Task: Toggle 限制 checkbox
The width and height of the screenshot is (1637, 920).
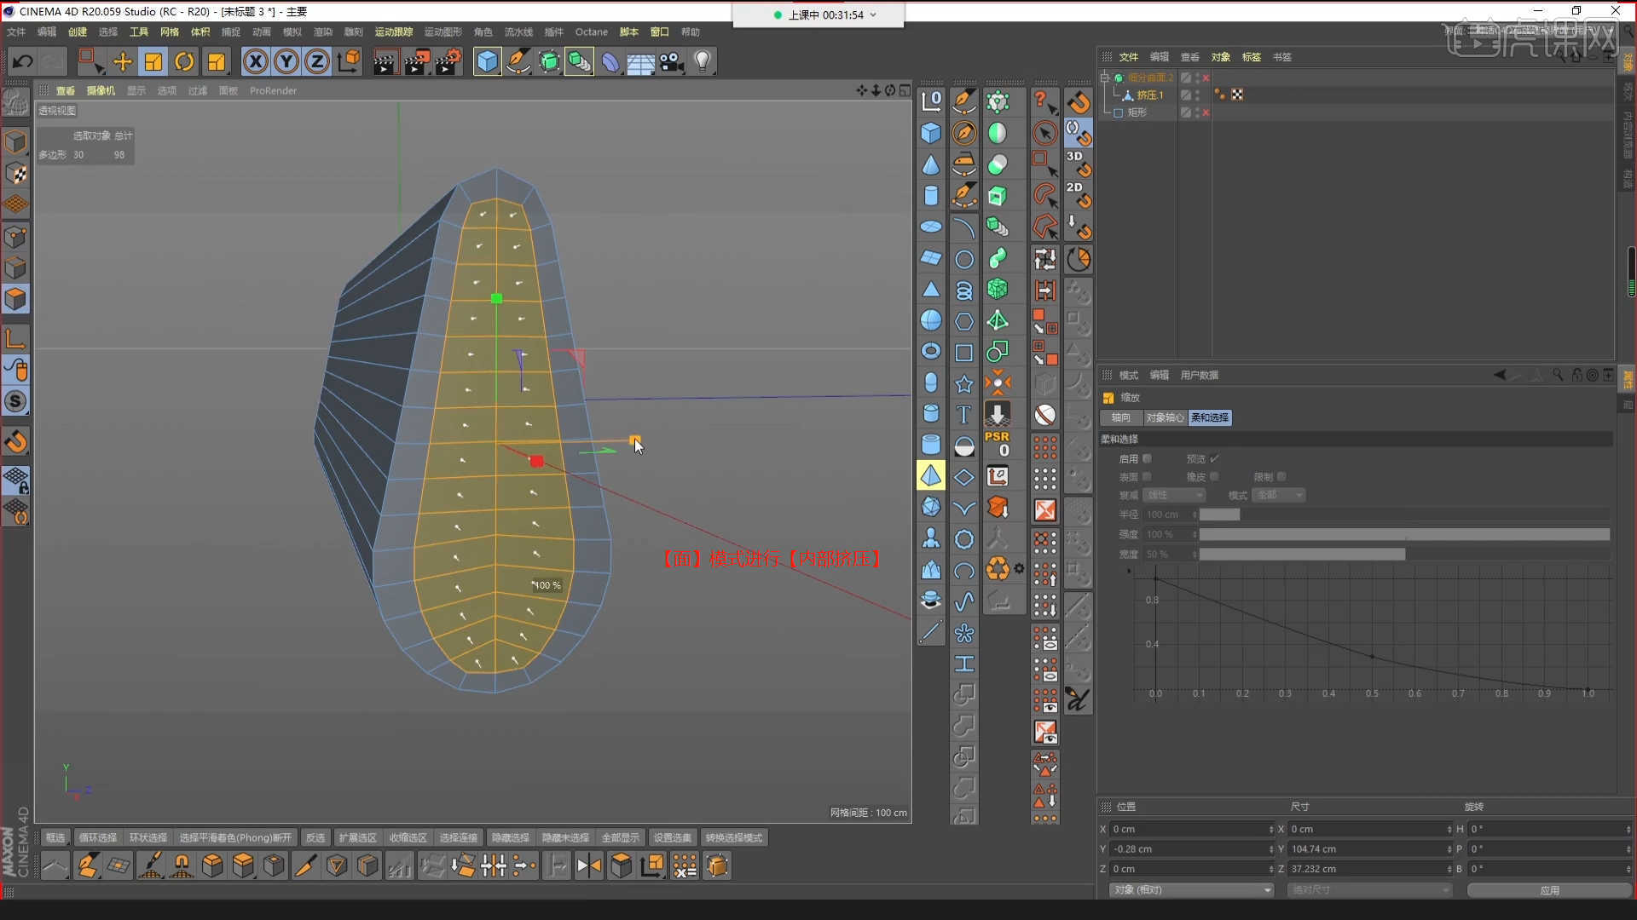Action: tap(1281, 476)
